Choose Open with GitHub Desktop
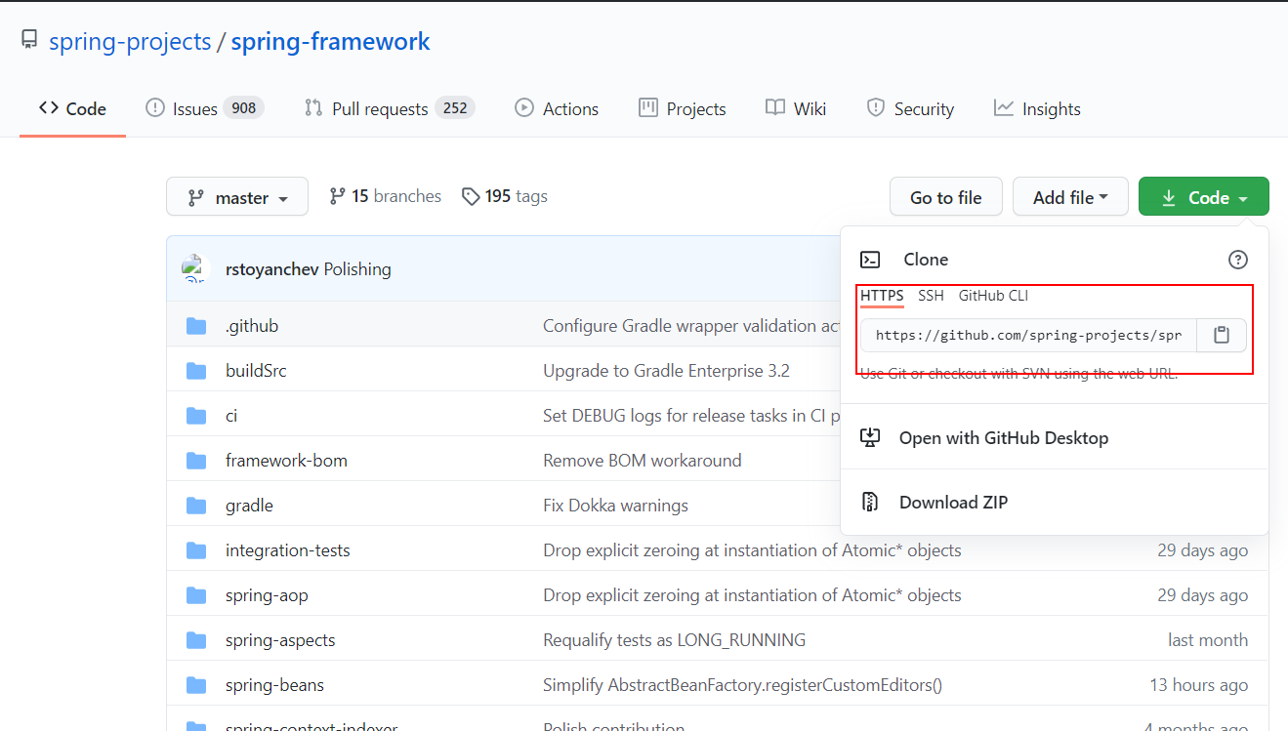Image resolution: width=1288 pixels, height=731 pixels. [x=1004, y=438]
